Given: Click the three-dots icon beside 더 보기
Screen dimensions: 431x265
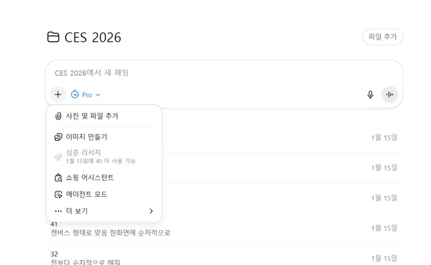Looking at the screenshot, I should [x=58, y=211].
